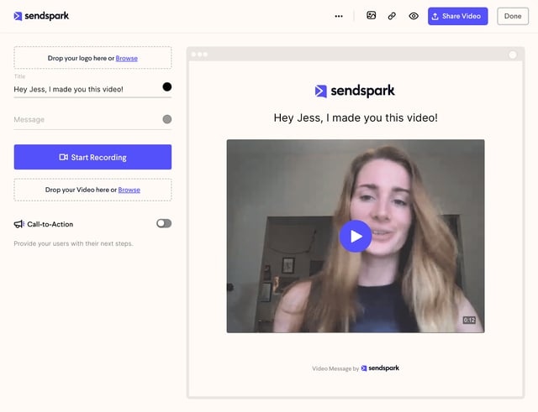Play the video preview

355,236
